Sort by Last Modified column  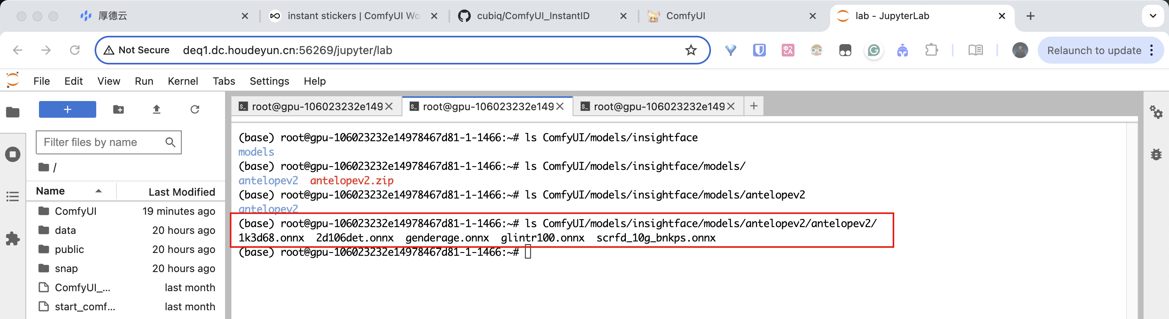point(182,192)
